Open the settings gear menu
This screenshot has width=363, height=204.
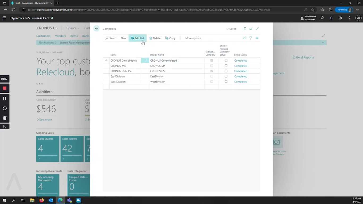340,18
